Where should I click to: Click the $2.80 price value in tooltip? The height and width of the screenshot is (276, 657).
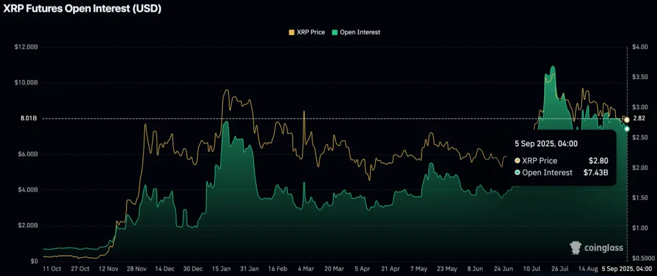tap(598, 161)
